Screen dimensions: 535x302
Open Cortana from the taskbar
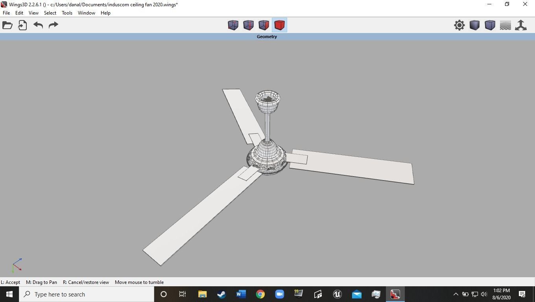(x=164, y=294)
